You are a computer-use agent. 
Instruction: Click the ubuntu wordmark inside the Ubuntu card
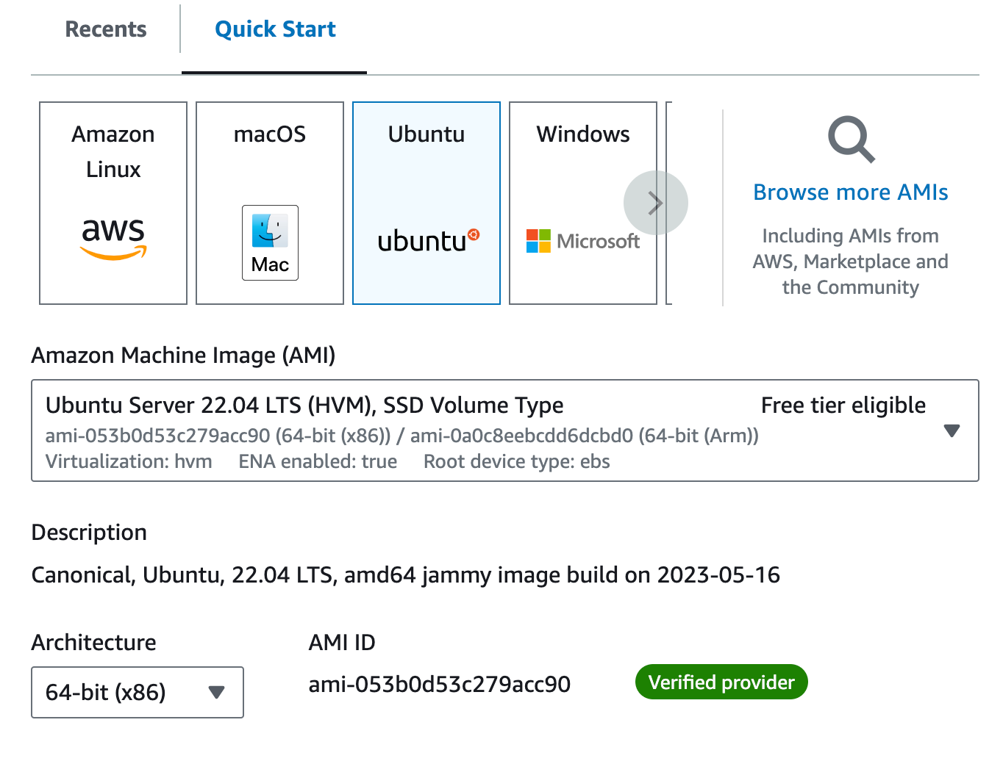pyautogui.click(x=421, y=241)
